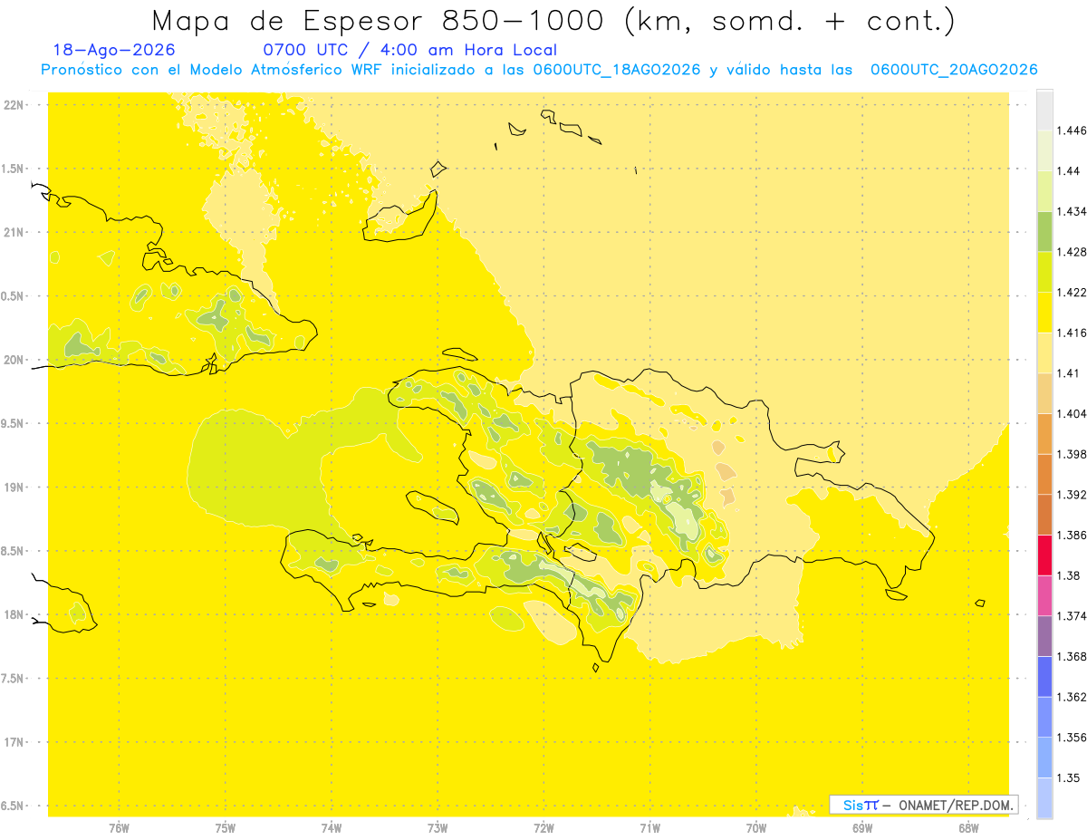
Task: Click legend swatch between 1.392 and 1.398
Action: pos(1045,473)
